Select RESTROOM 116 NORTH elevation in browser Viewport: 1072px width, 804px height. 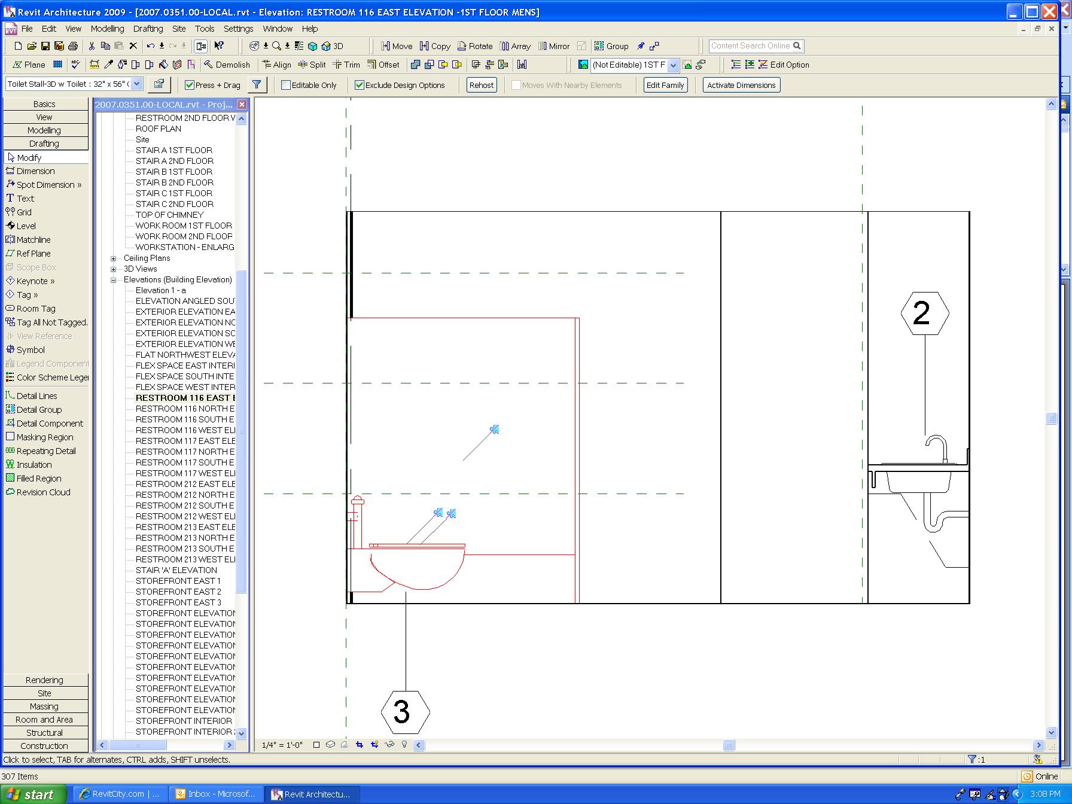pyautogui.click(x=185, y=409)
